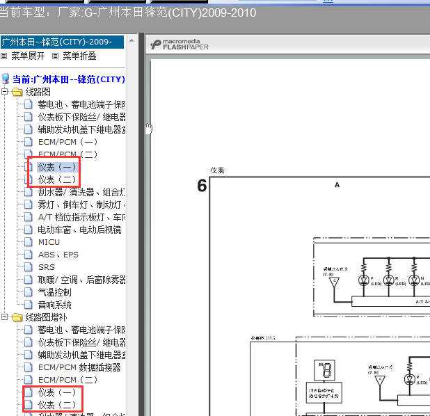Click the page icon beside 音响系统
The image size is (430, 416).
(x=28, y=305)
